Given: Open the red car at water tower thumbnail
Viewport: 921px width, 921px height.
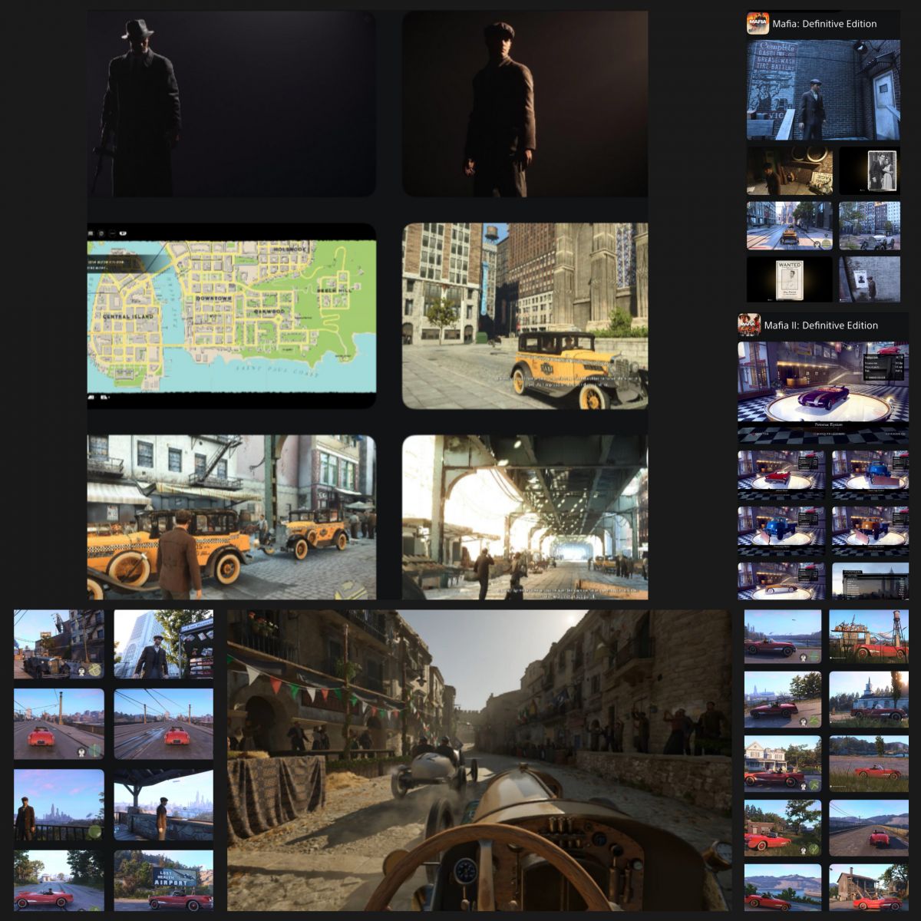Looking at the screenshot, I should tap(869, 636).
